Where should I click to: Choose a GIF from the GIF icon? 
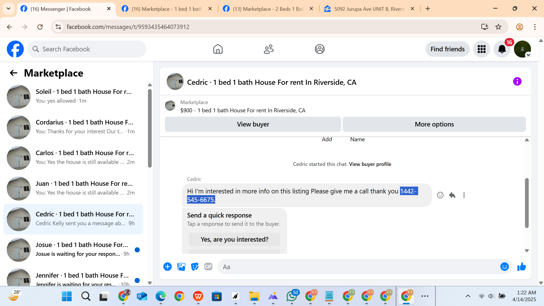(208, 267)
